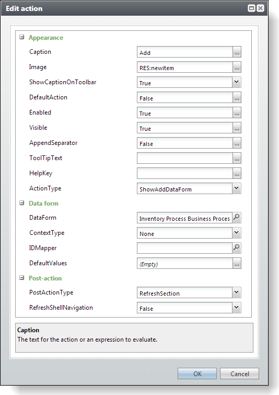Click the OK button
The width and height of the screenshot is (279, 395).
(197, 374)
